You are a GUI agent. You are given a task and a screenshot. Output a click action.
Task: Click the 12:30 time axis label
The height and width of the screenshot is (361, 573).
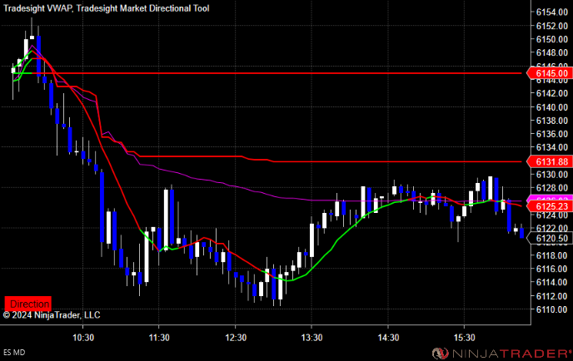236,338
